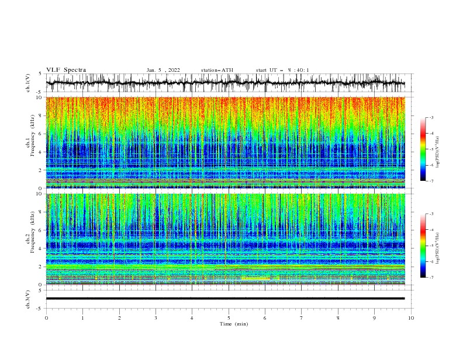This screenshot has width=463, height=357.
Task: Click ch.2 frequency tick label "4"
Action: coord(41,249)
